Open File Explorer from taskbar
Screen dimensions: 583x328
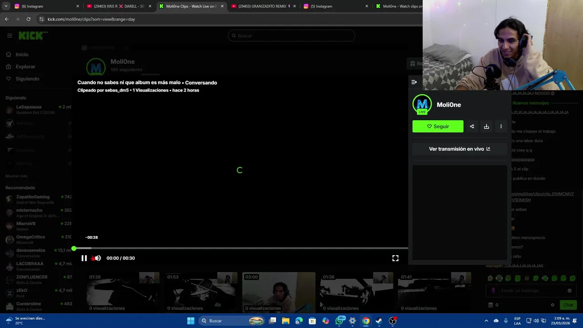click(x=286, y=321)
